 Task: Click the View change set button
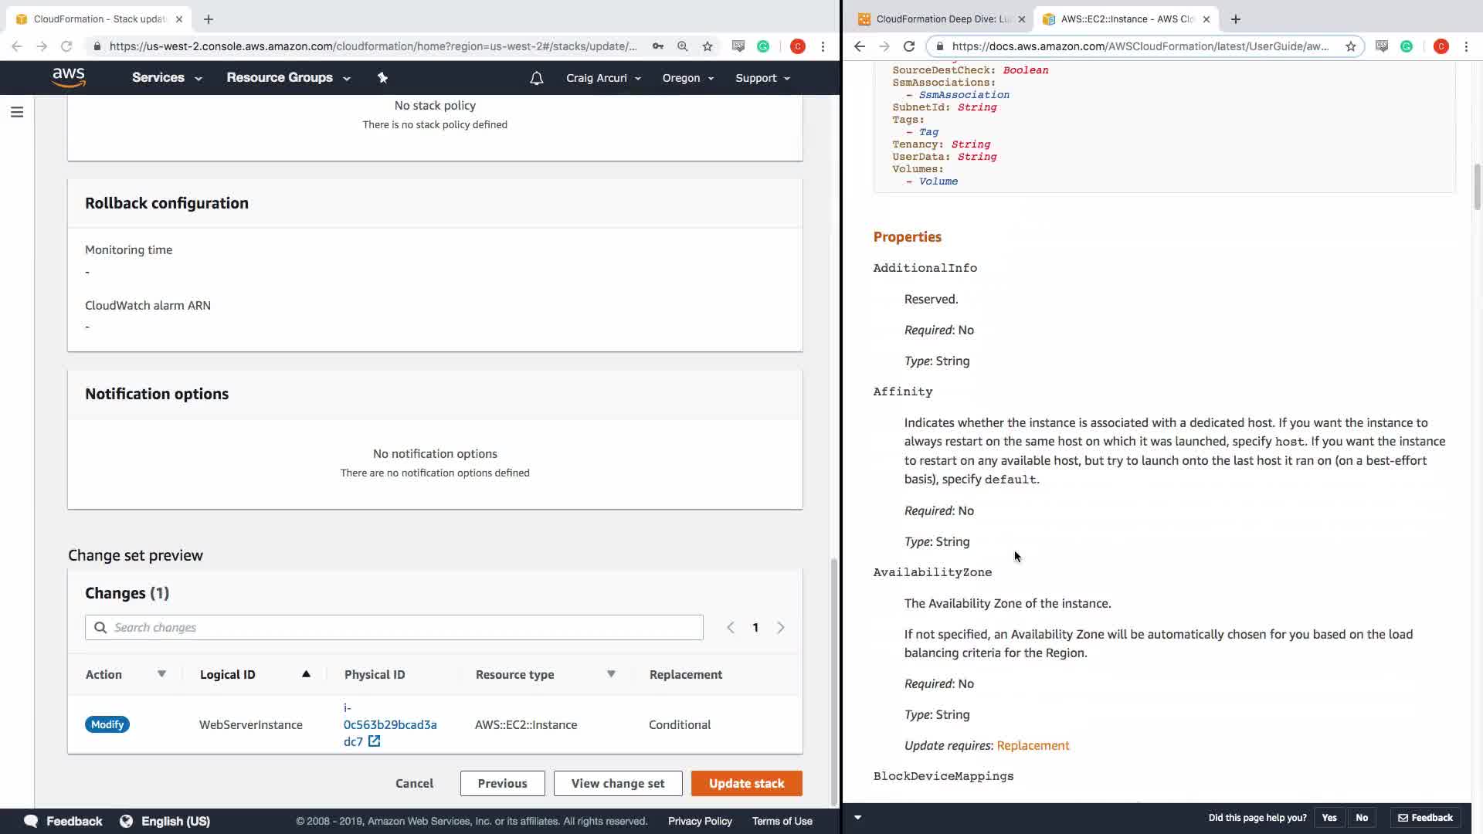click(x=617, y=783)
